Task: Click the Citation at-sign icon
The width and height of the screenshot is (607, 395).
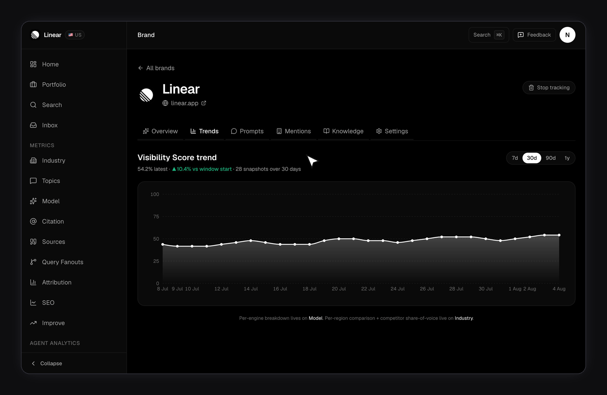Action: click(x=33, y=221)
